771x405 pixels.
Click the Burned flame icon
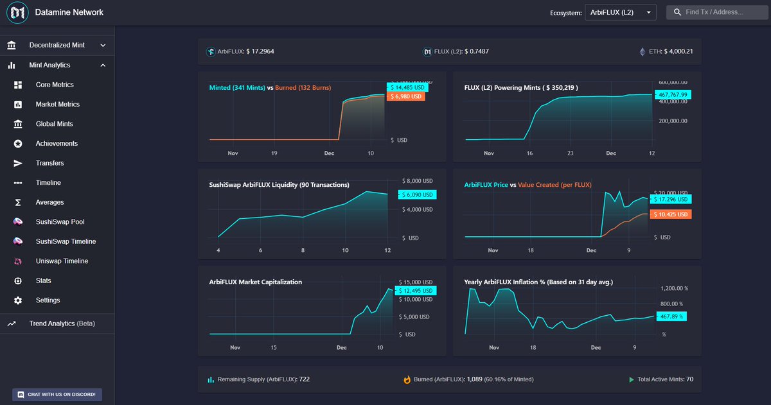click(x=407, y=379)
